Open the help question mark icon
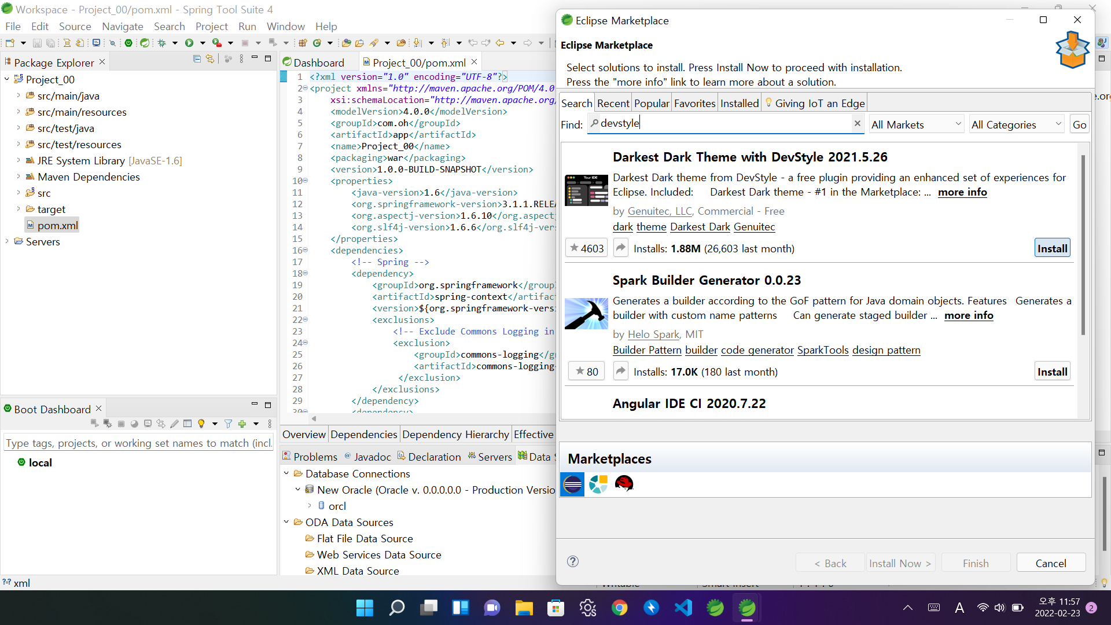 pos(573,561)
